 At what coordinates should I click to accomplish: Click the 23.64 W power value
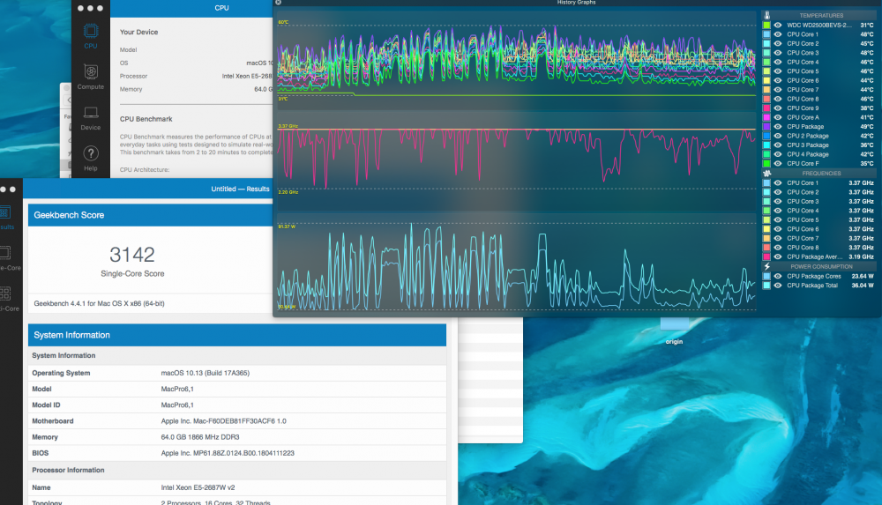[863, 276]
